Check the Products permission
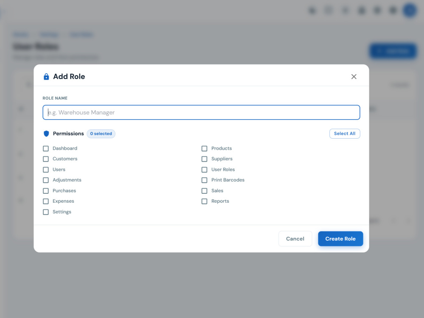Screen dimensions: 424x318 (x=204, y=148)
